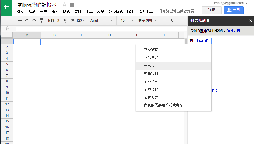Click the 新增欄位 link next to 列
This screenshot has width=254, height=144.
coord(204,41)
